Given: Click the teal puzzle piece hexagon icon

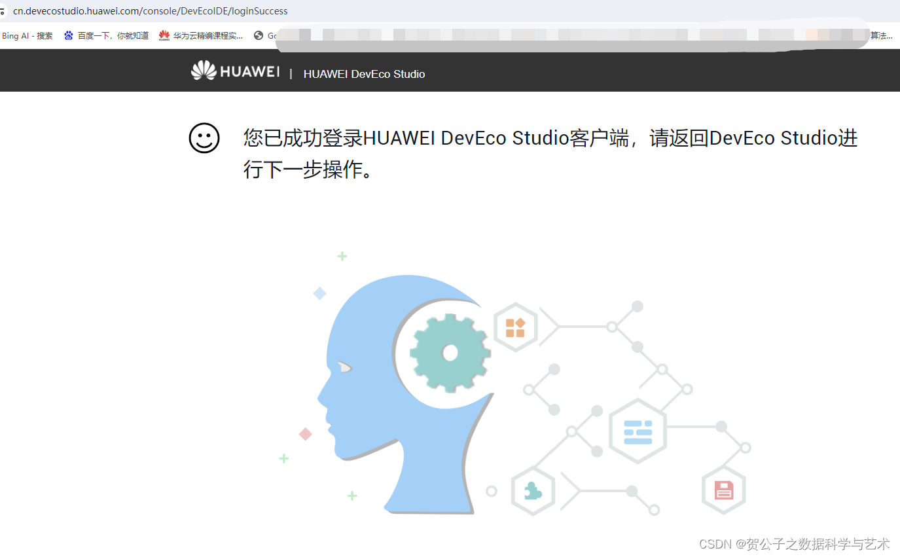Looking at the screenshot, I should point(533,491).
